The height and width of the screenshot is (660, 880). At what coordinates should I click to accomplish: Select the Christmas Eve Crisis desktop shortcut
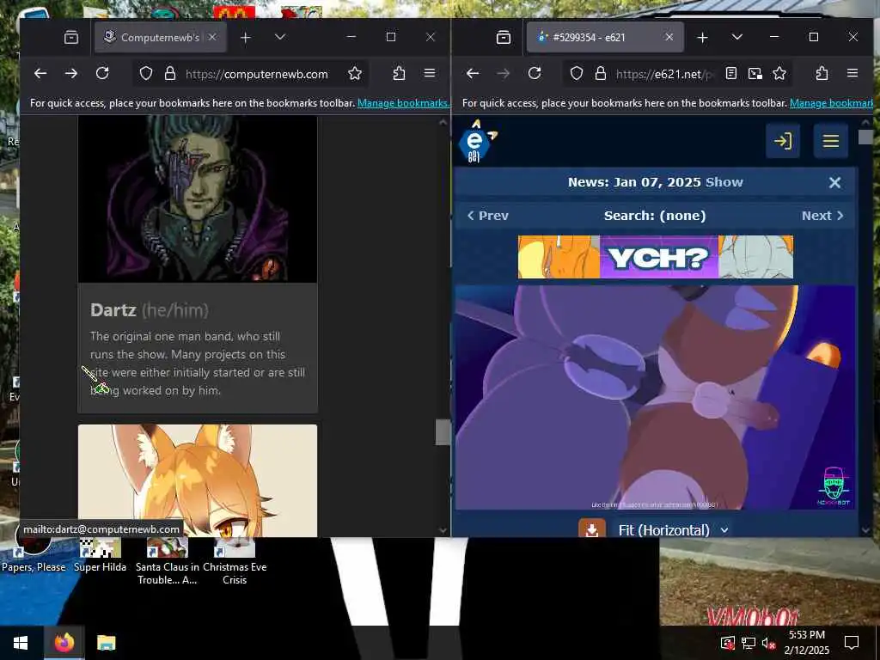235,562
